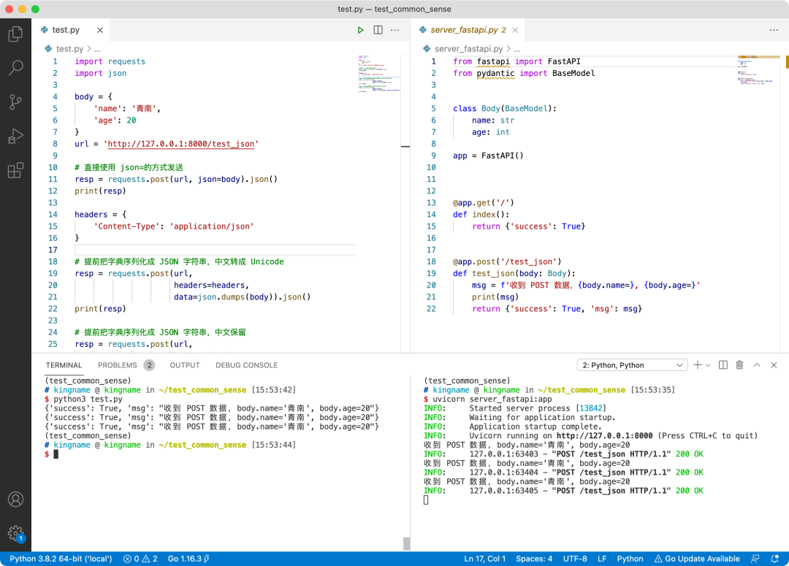Click 'python3 test.py' command in left terminal
Image resolution: width=789 pixels, height=566 pixels.
pos(88,399)
